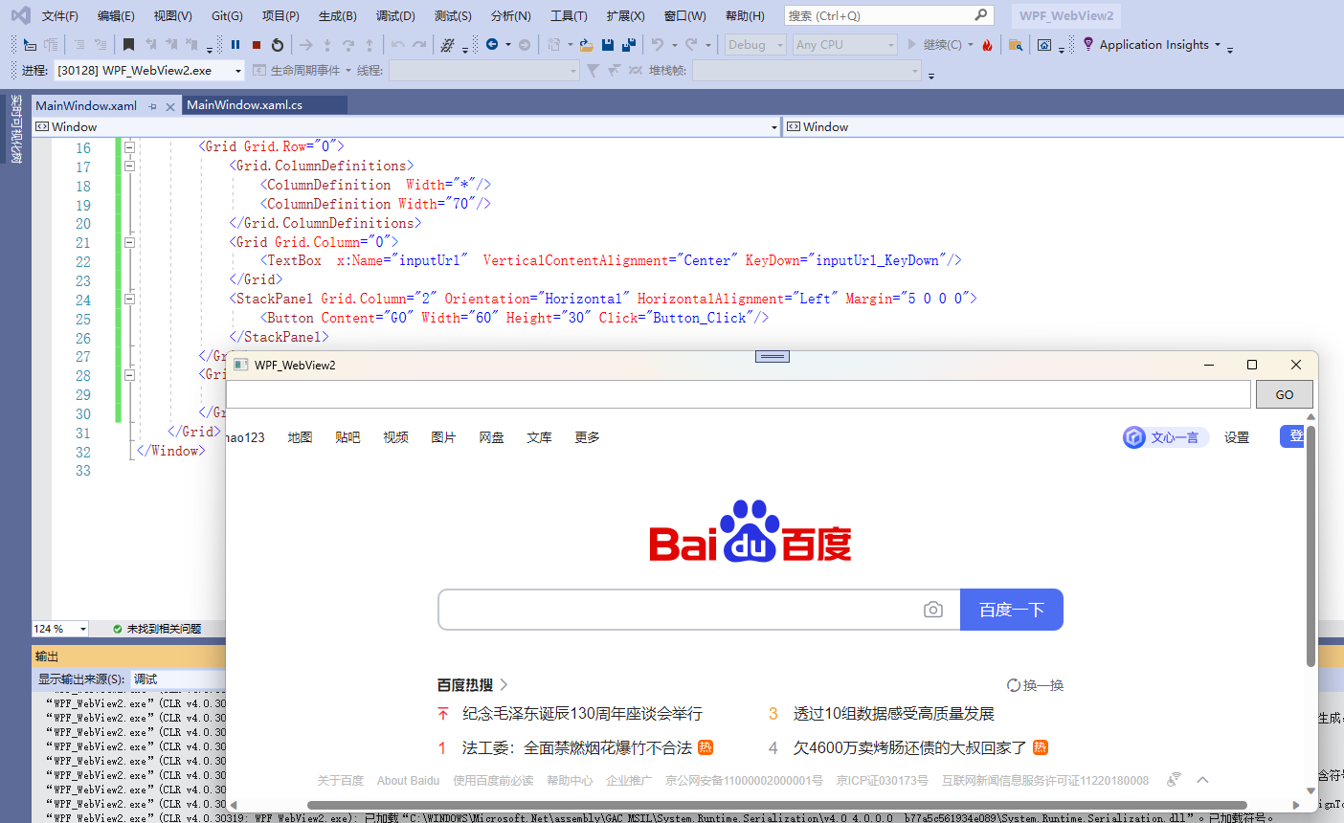Pin the MainWindow.xaml tab
This screenshot has height=823, width=1344.
click(153, 106)
